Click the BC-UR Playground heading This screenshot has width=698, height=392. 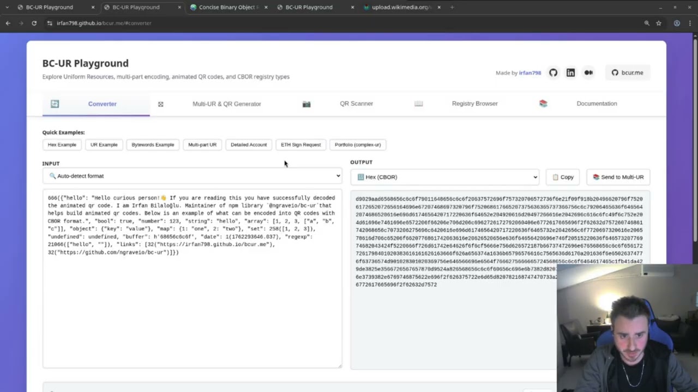point(86,63)
